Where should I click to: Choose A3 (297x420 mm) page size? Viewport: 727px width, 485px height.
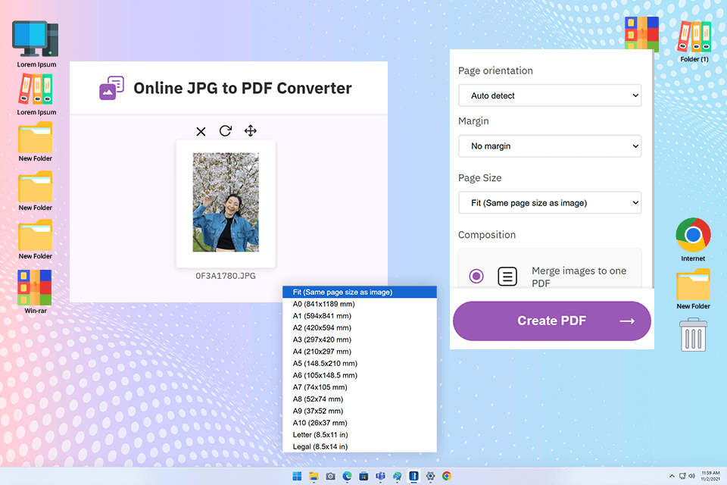point(360,339)
